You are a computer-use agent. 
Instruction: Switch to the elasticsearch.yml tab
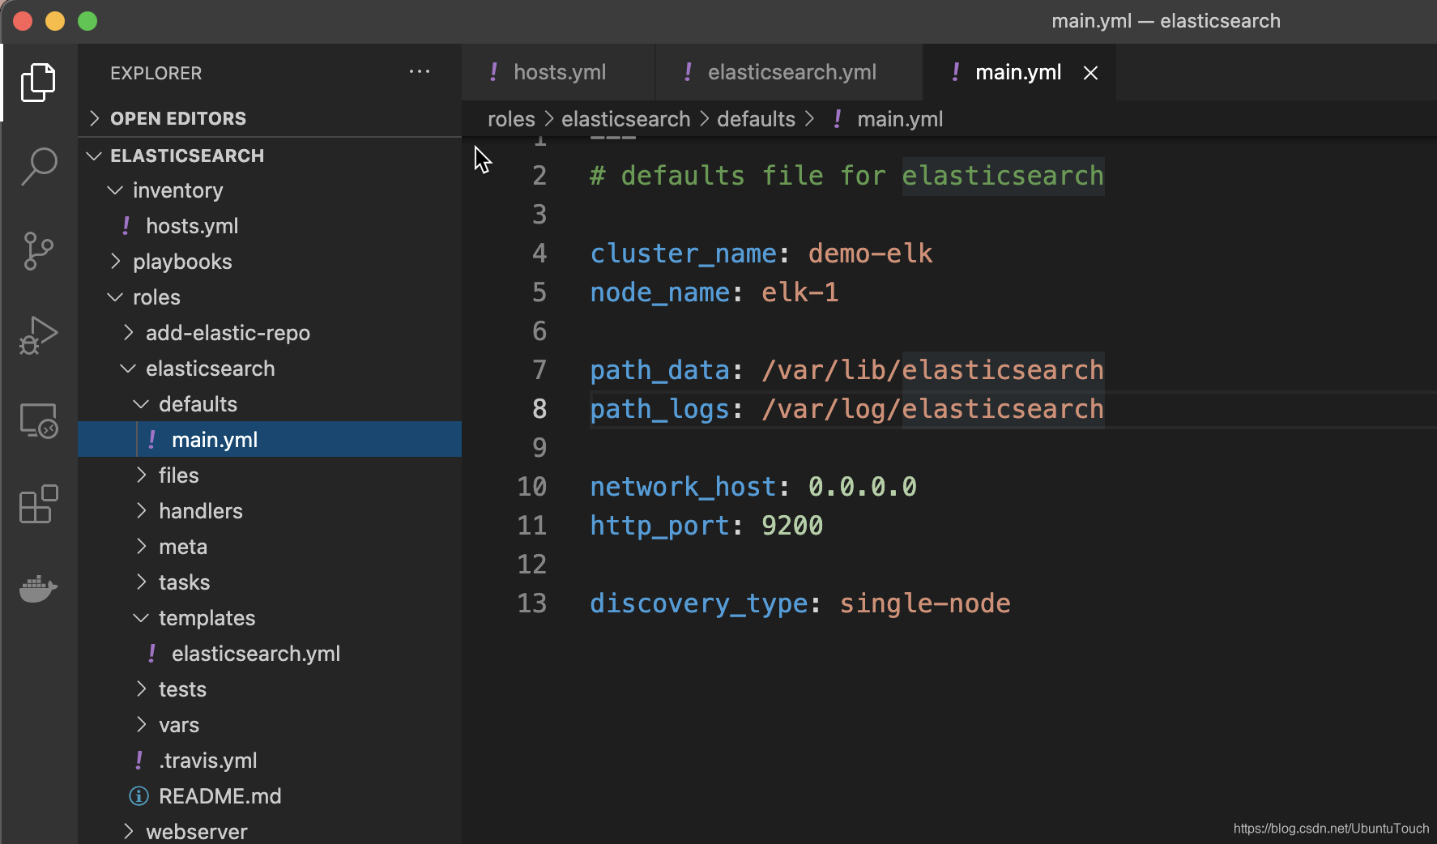click(x=789, y=72)
